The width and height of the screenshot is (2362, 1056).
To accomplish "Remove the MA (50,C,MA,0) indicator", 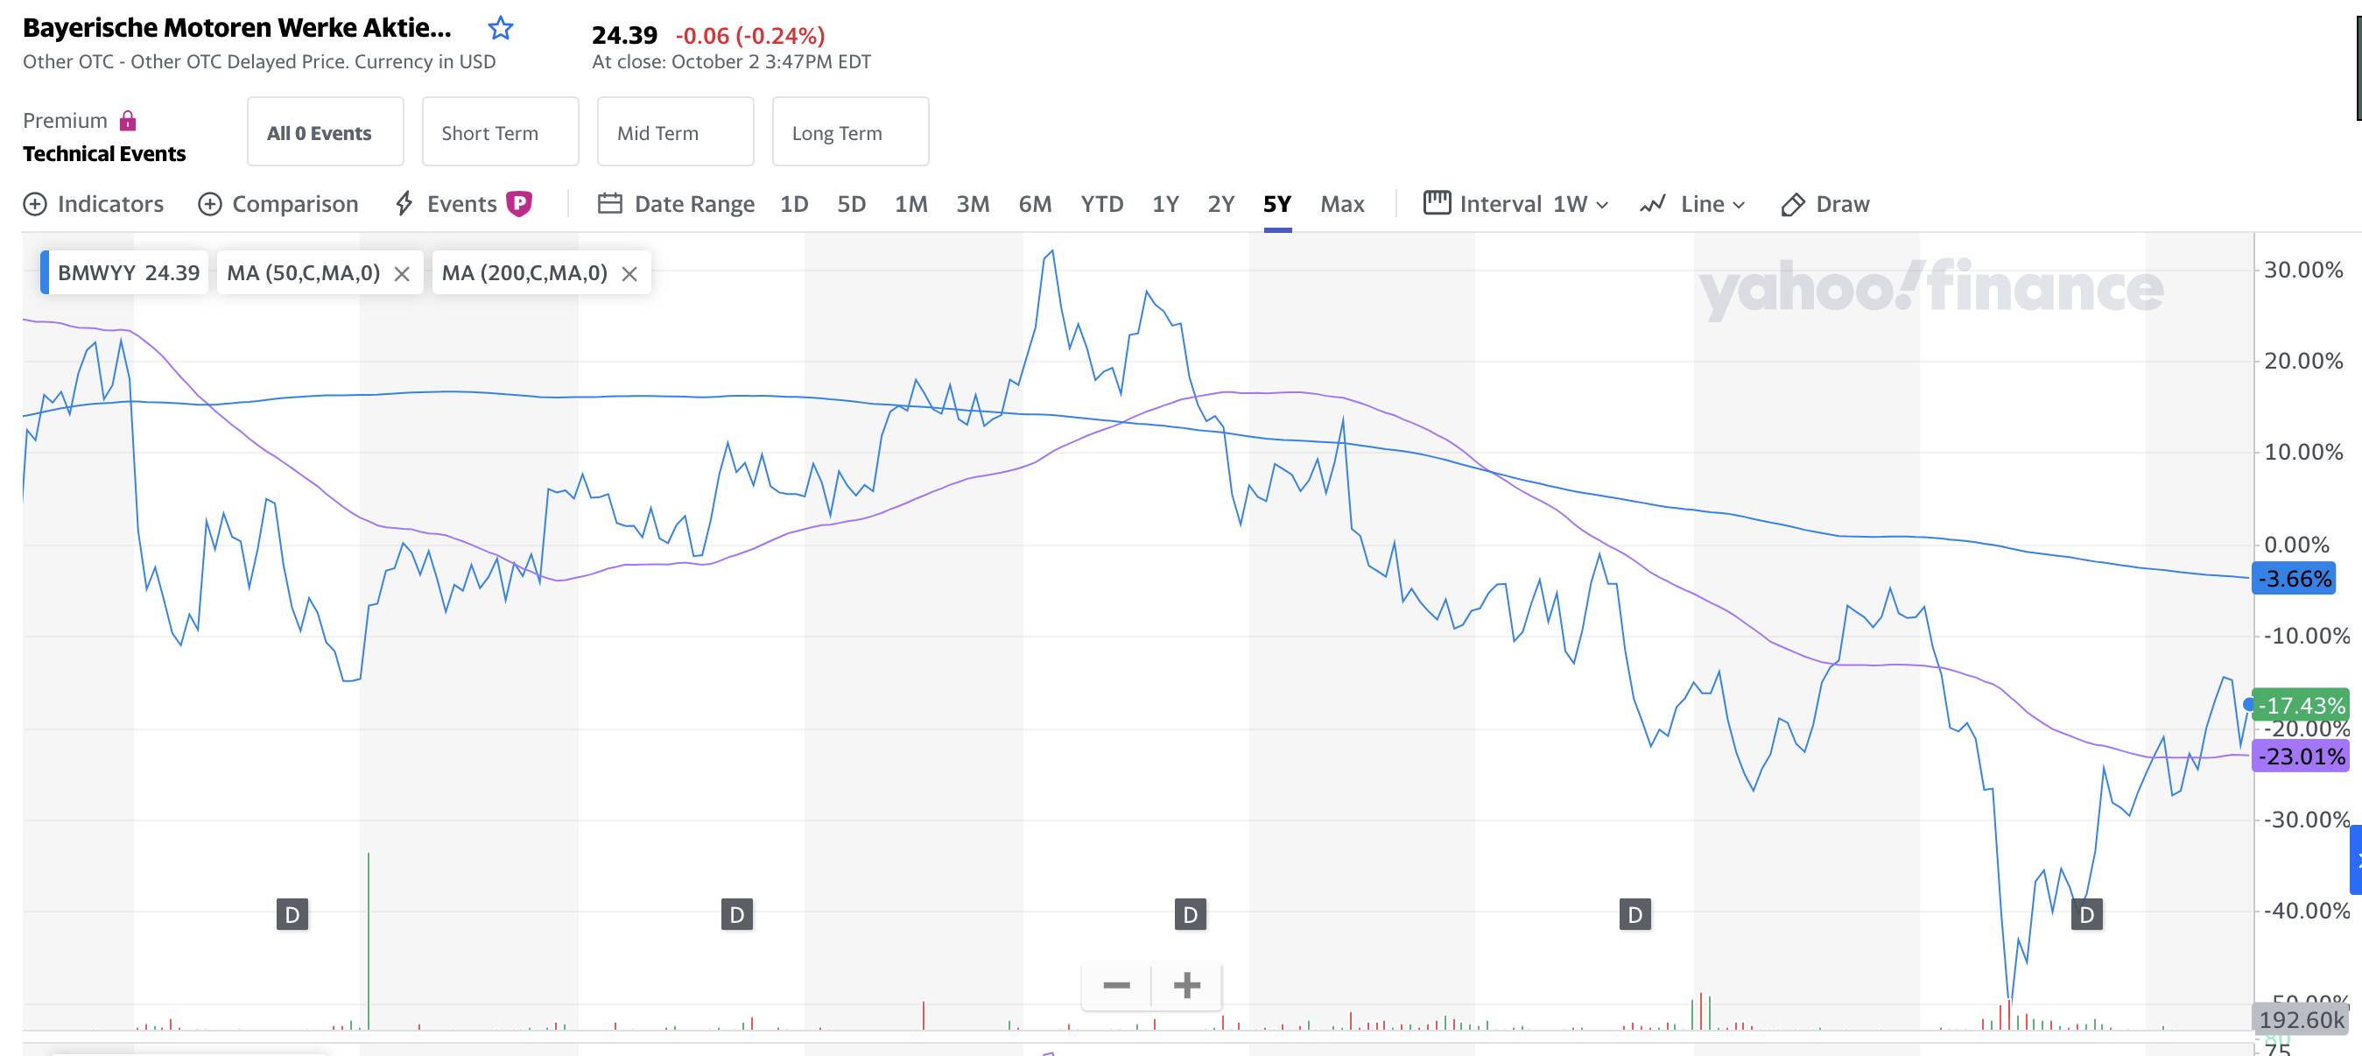I will [402, 273].
